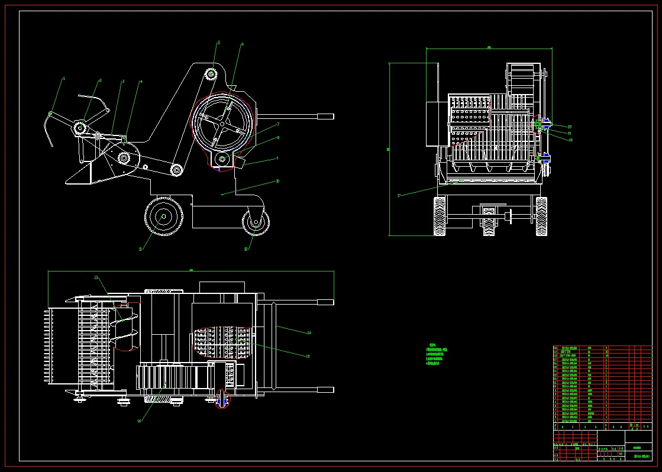Select part callout number 18
Image resolution: width=662 pixels, height=472 pixels.
pos(571,140)
